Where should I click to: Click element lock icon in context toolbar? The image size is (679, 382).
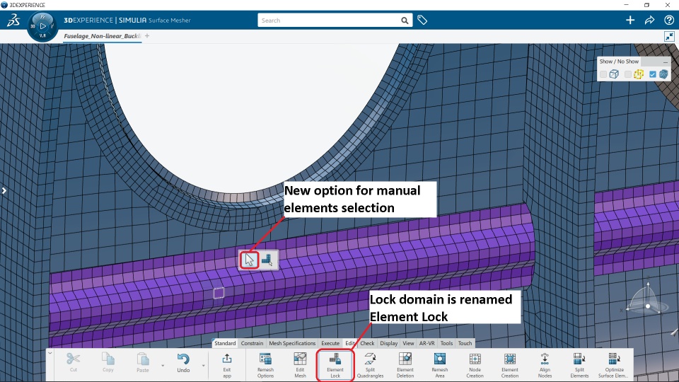(x=267, y=260)
